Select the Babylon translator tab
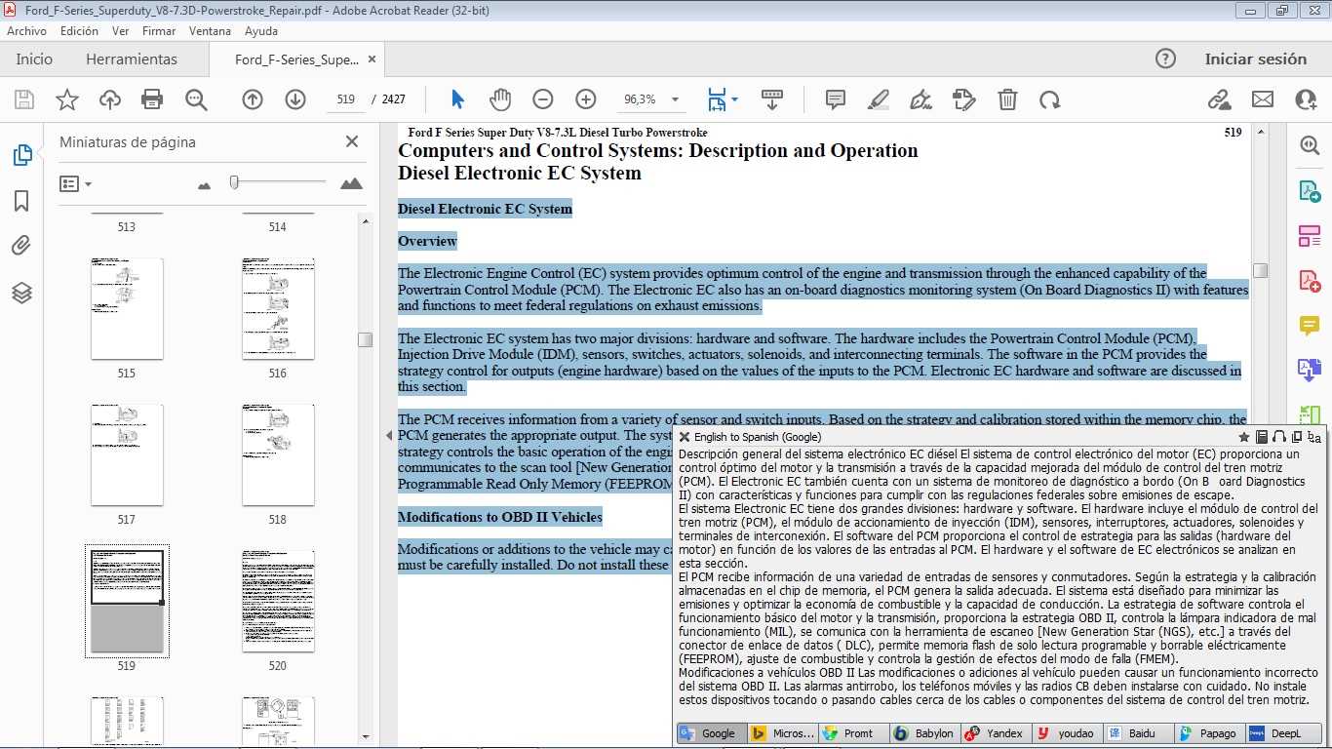 924,733
